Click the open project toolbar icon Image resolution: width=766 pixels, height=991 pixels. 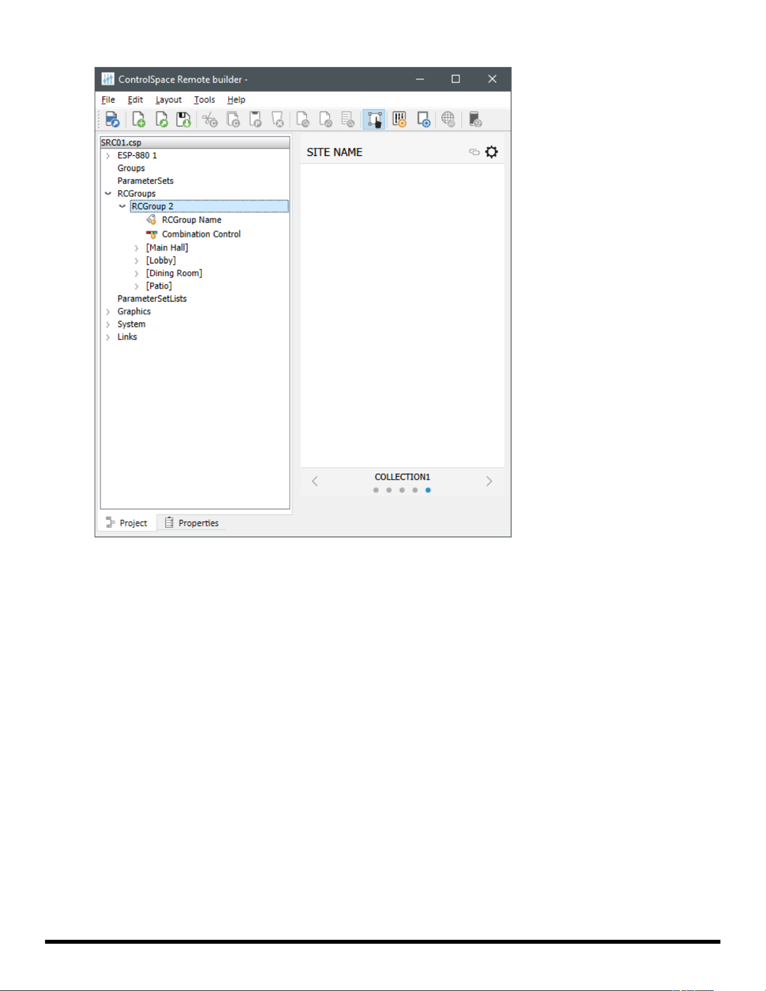point(112,120)
